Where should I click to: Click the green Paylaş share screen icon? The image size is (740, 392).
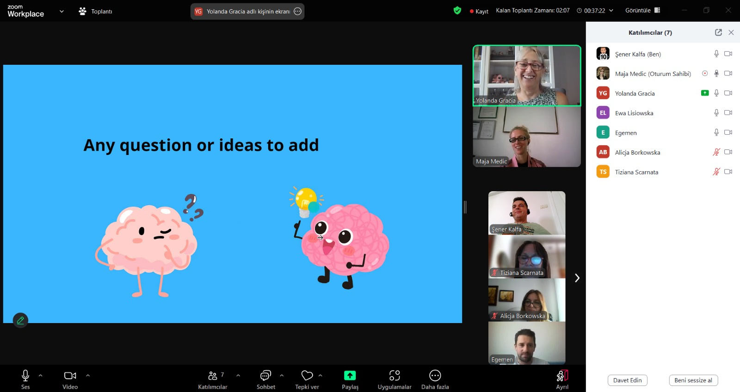(x=350, y=375)
